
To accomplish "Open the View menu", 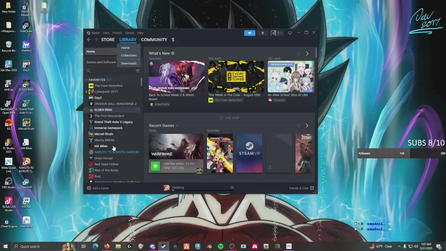I will [x=106, y=33].
